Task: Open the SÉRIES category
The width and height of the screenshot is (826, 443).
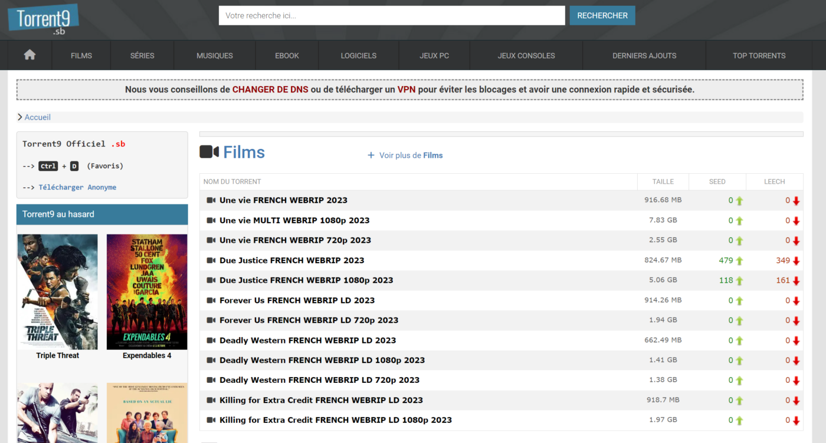Action: point(142,55)
